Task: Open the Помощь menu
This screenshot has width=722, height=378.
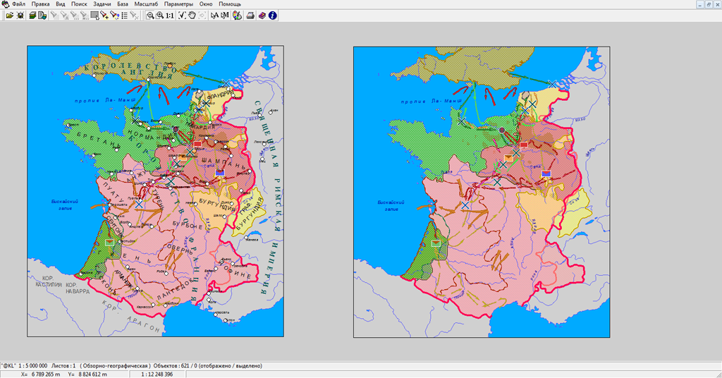Action: click(230, 4)
